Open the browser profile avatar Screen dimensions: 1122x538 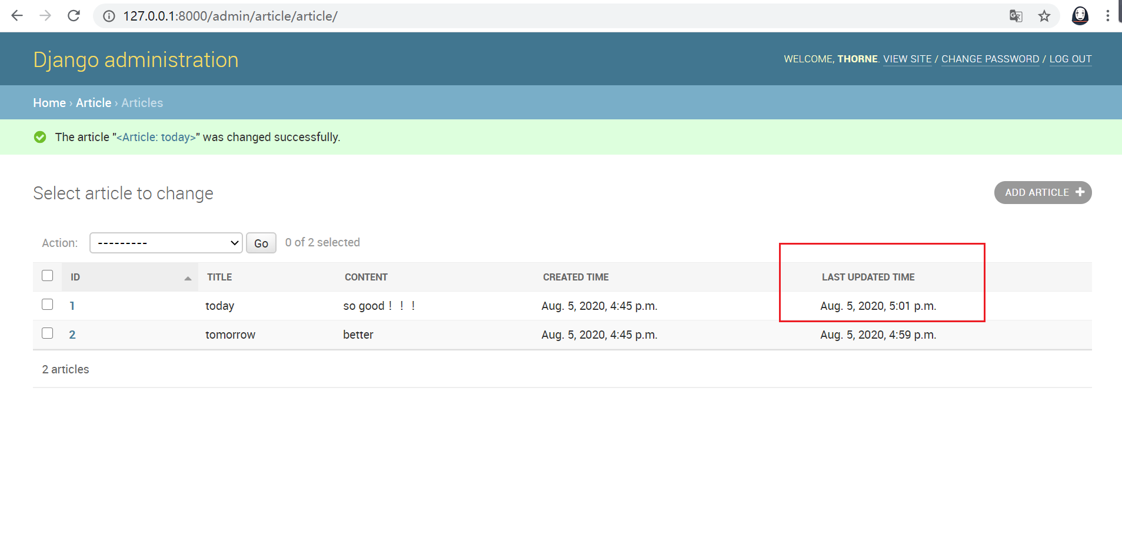[1080, 16]
